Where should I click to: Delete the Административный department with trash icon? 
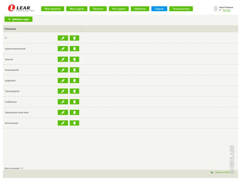coord(74,49)
